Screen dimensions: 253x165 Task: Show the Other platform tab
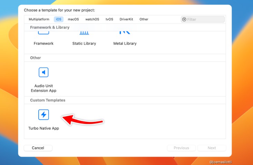click(x=144, y=19)
